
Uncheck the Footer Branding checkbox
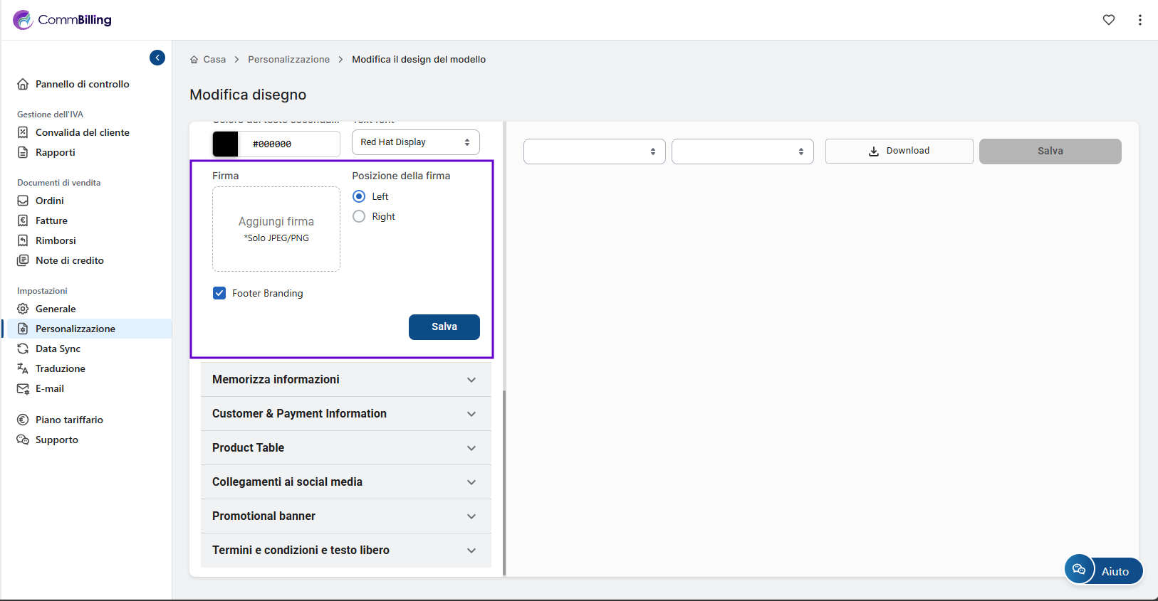coord(219,293)
